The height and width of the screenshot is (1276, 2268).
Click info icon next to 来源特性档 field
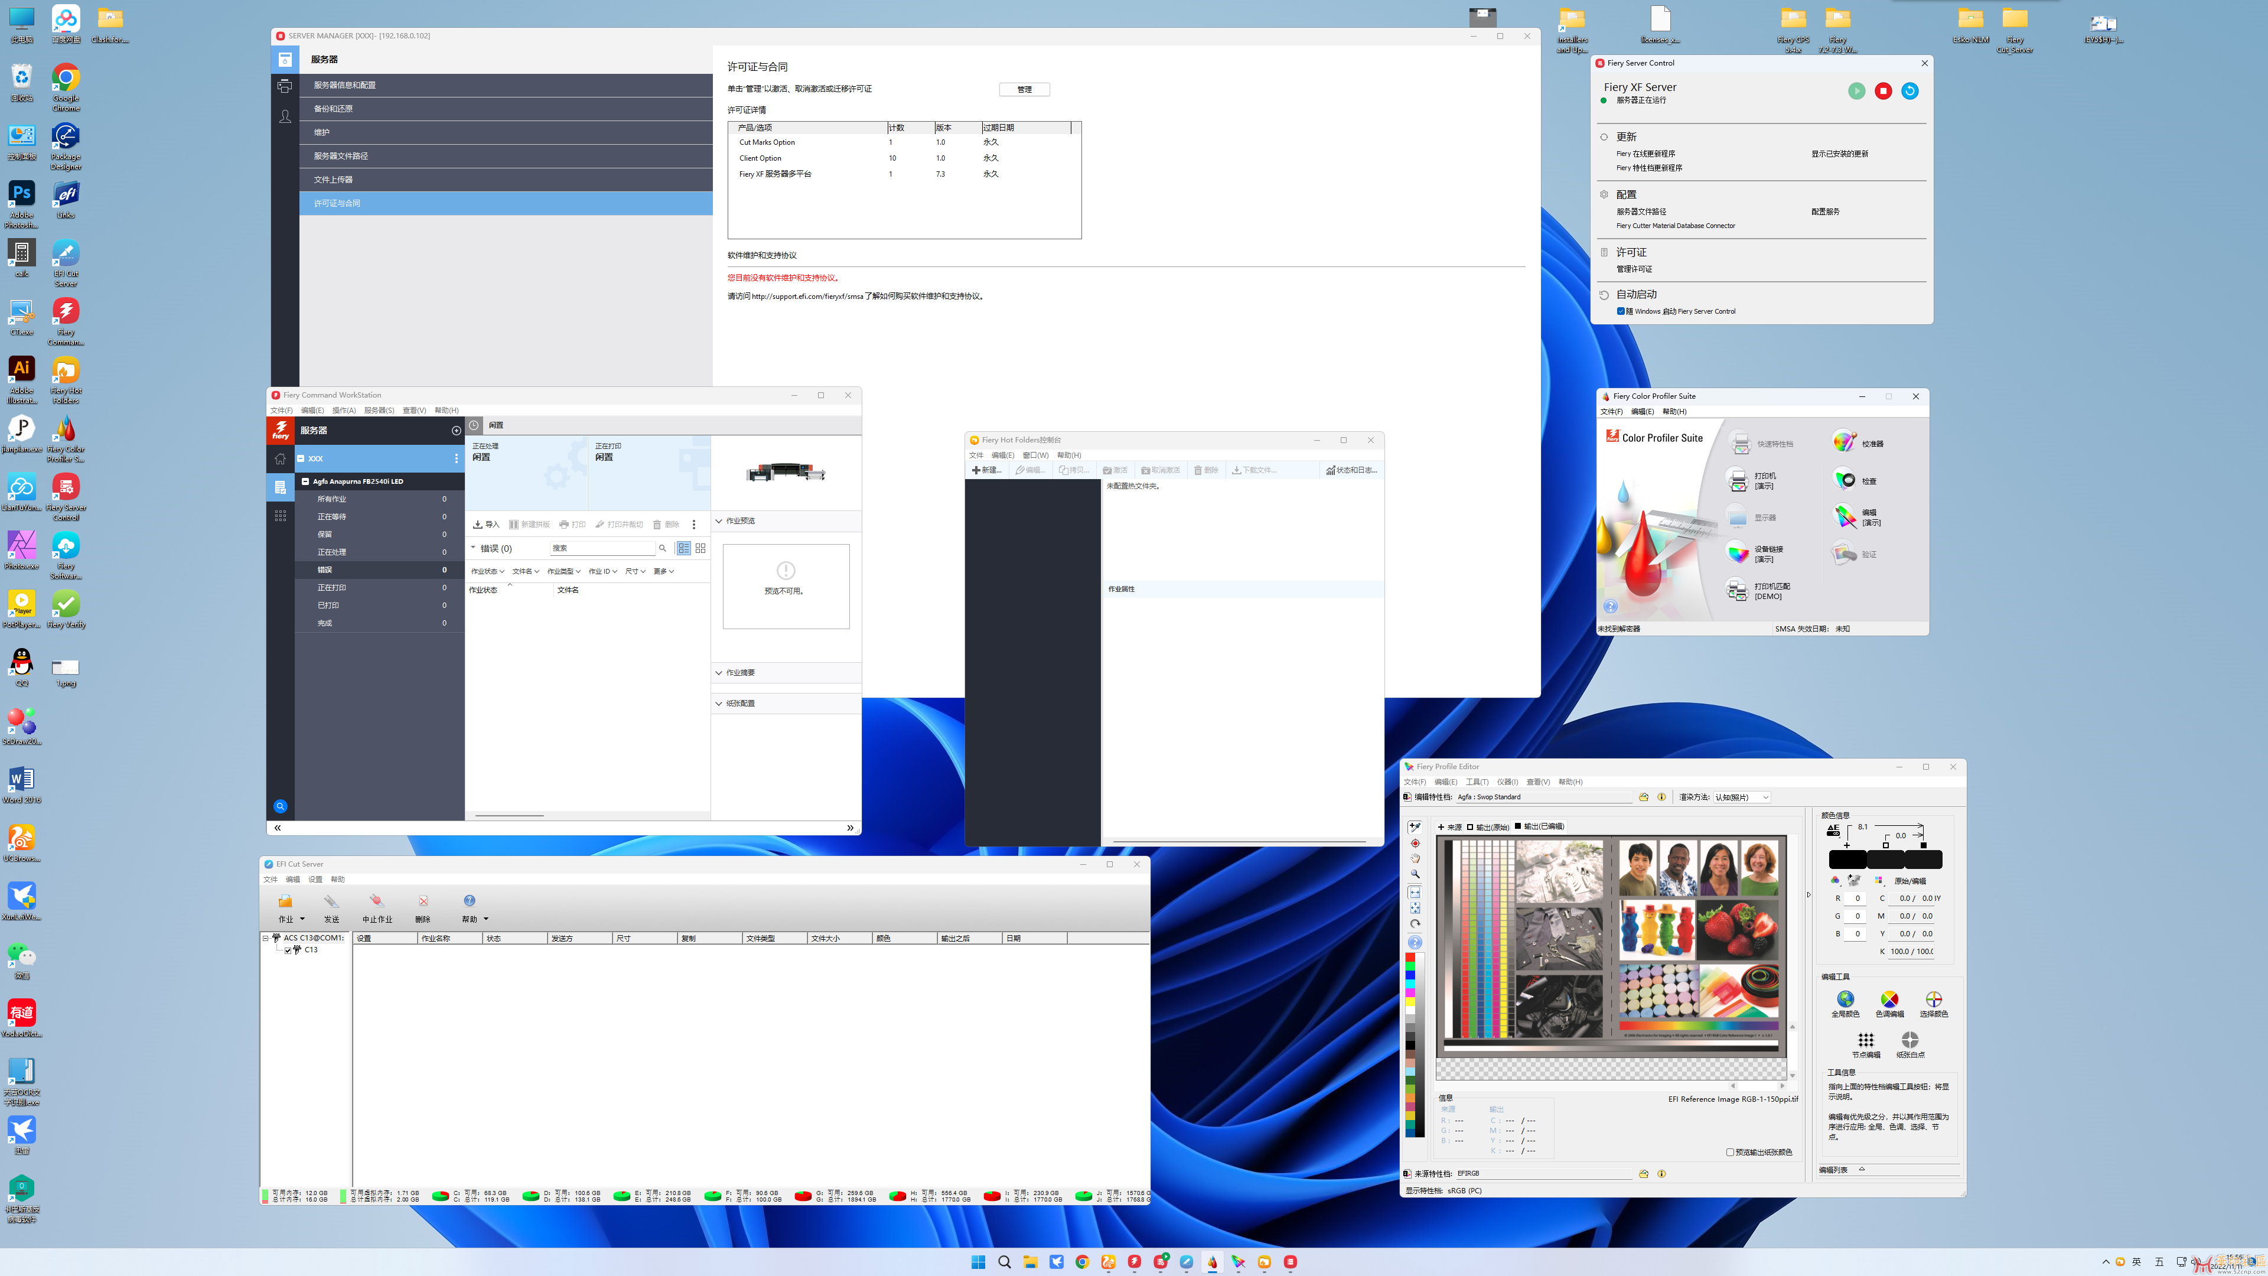tap(1661, 1174)
